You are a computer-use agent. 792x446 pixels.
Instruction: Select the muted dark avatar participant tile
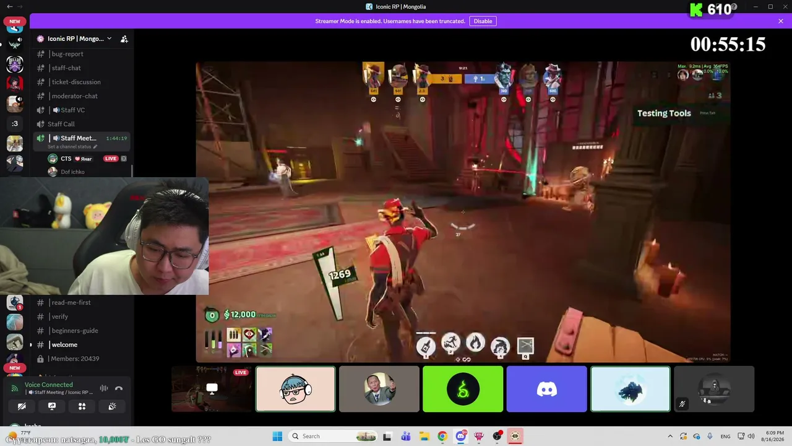click(714, 389)
